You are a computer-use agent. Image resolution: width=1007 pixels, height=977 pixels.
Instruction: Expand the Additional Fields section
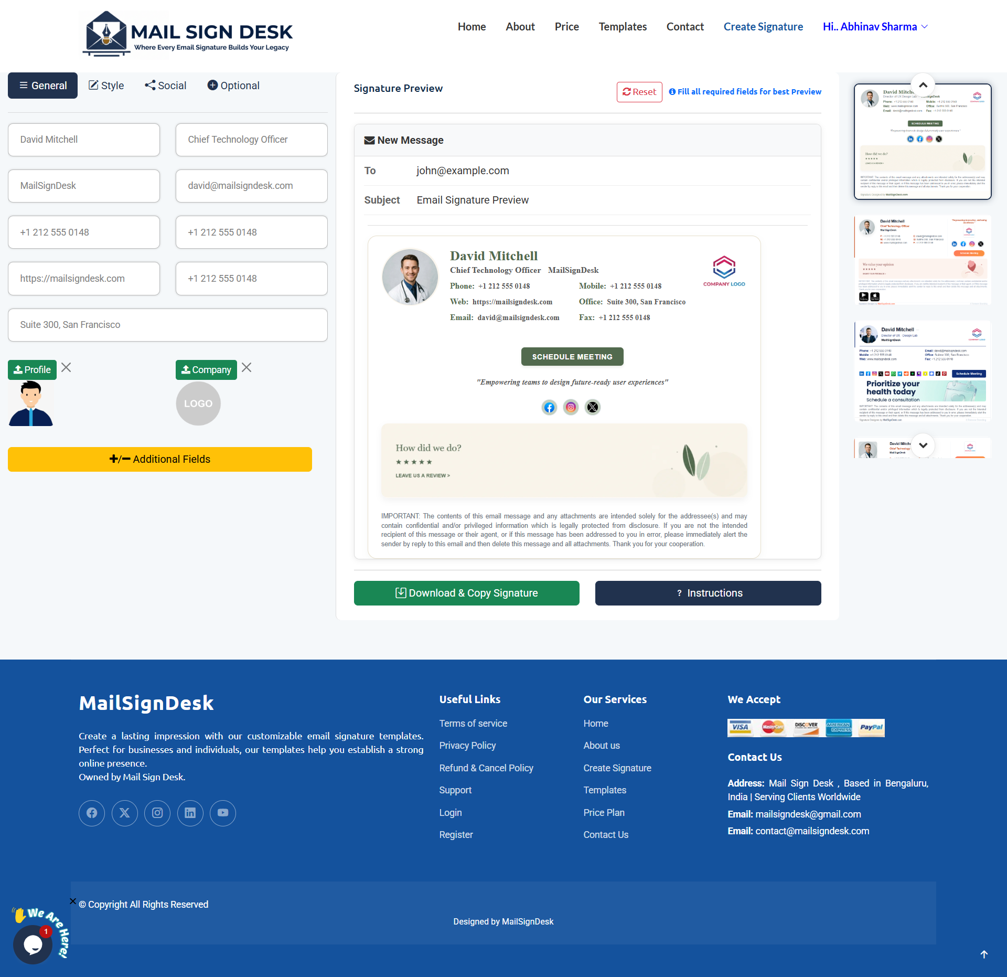[x=160, y=459]
